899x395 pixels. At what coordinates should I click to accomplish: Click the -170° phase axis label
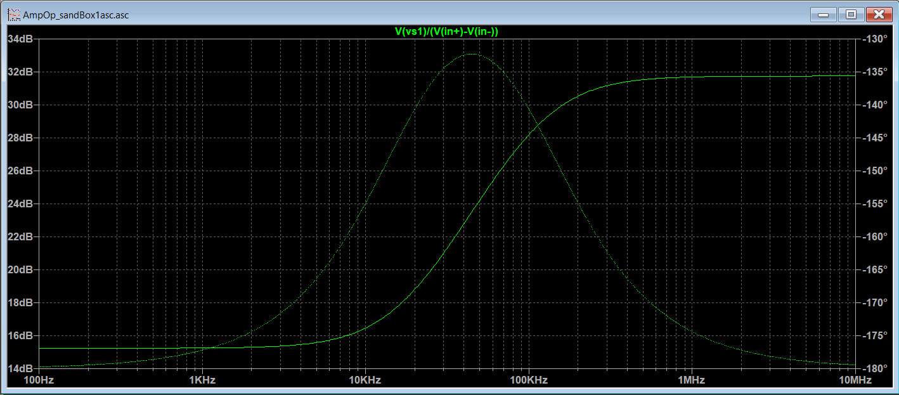[875, 303]
